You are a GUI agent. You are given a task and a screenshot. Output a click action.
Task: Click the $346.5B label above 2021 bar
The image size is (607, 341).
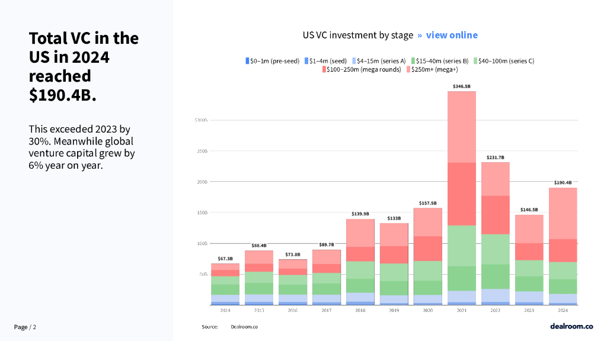[x=462, y=86]
